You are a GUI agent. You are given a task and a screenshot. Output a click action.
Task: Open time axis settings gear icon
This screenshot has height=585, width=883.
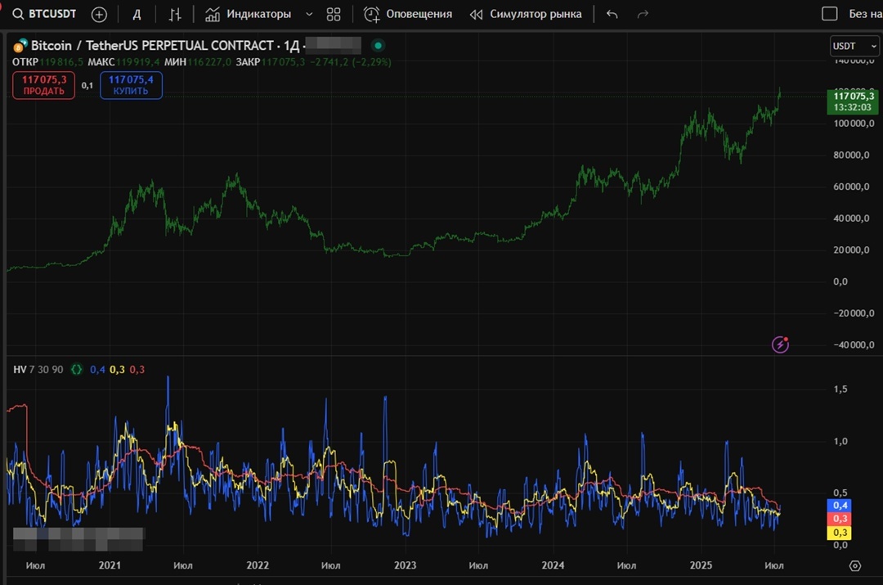855,566
